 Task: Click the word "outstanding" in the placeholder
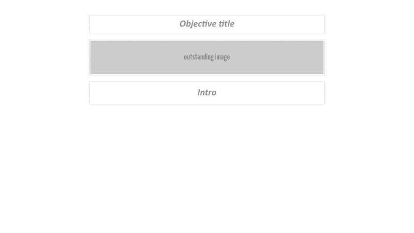(199, 57)
